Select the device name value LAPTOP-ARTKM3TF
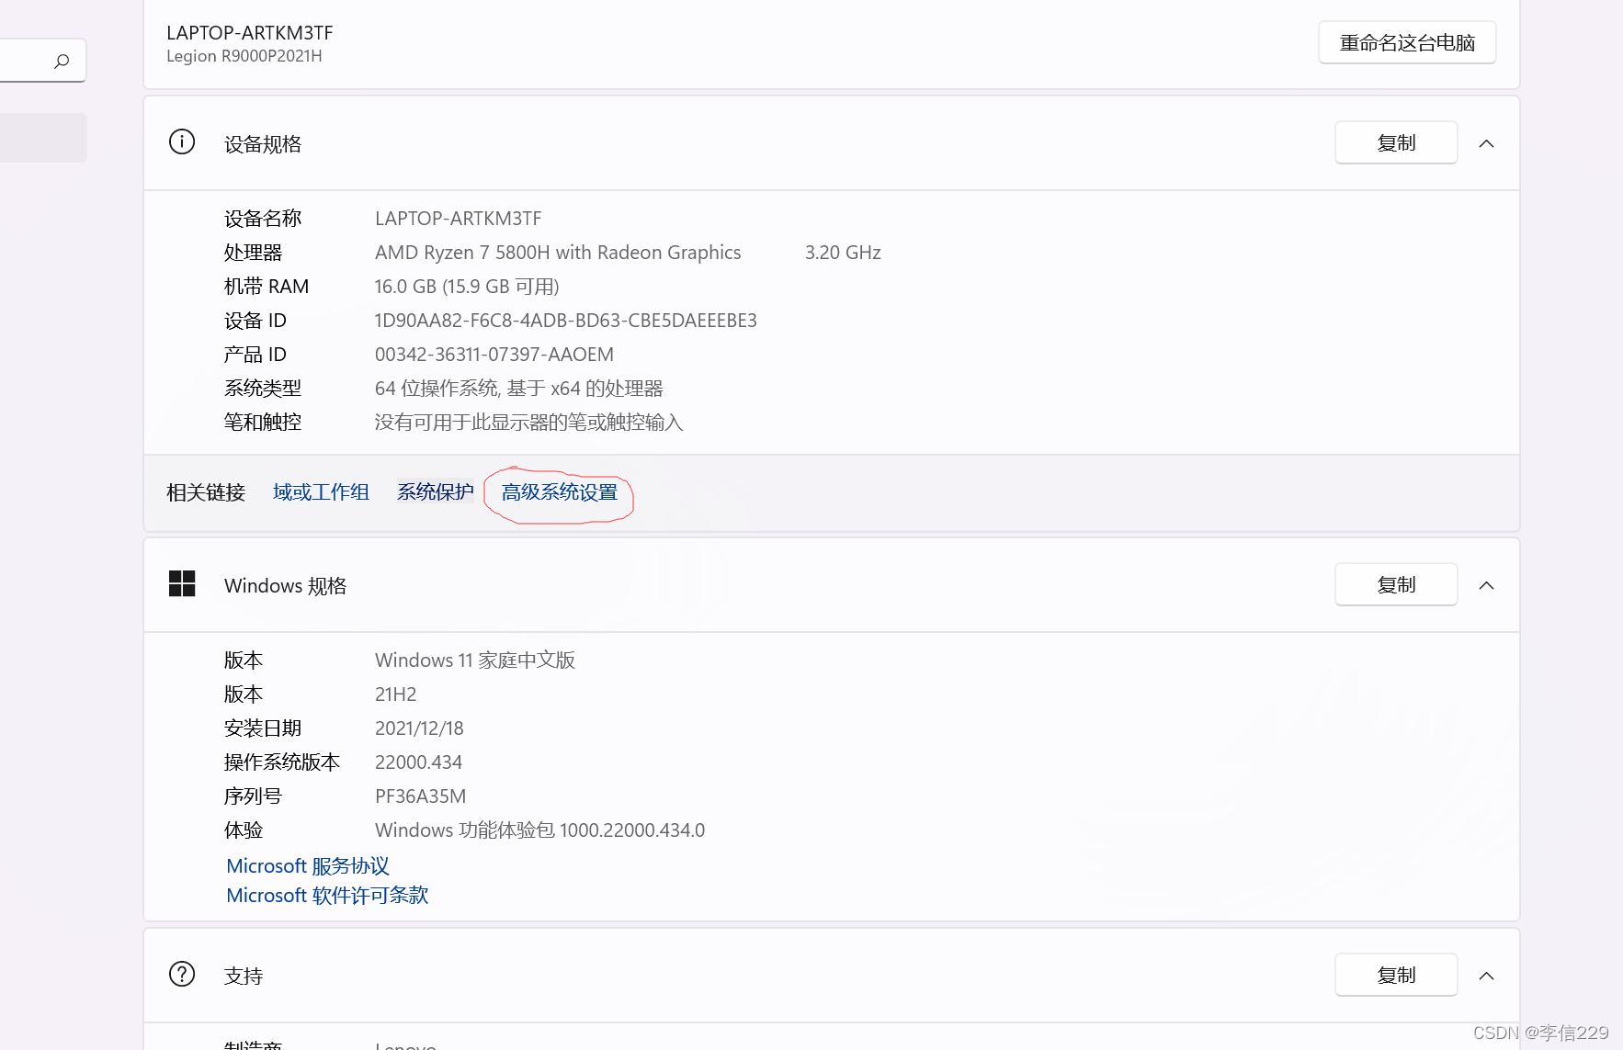1623x1050 pixels. point(458,219)
